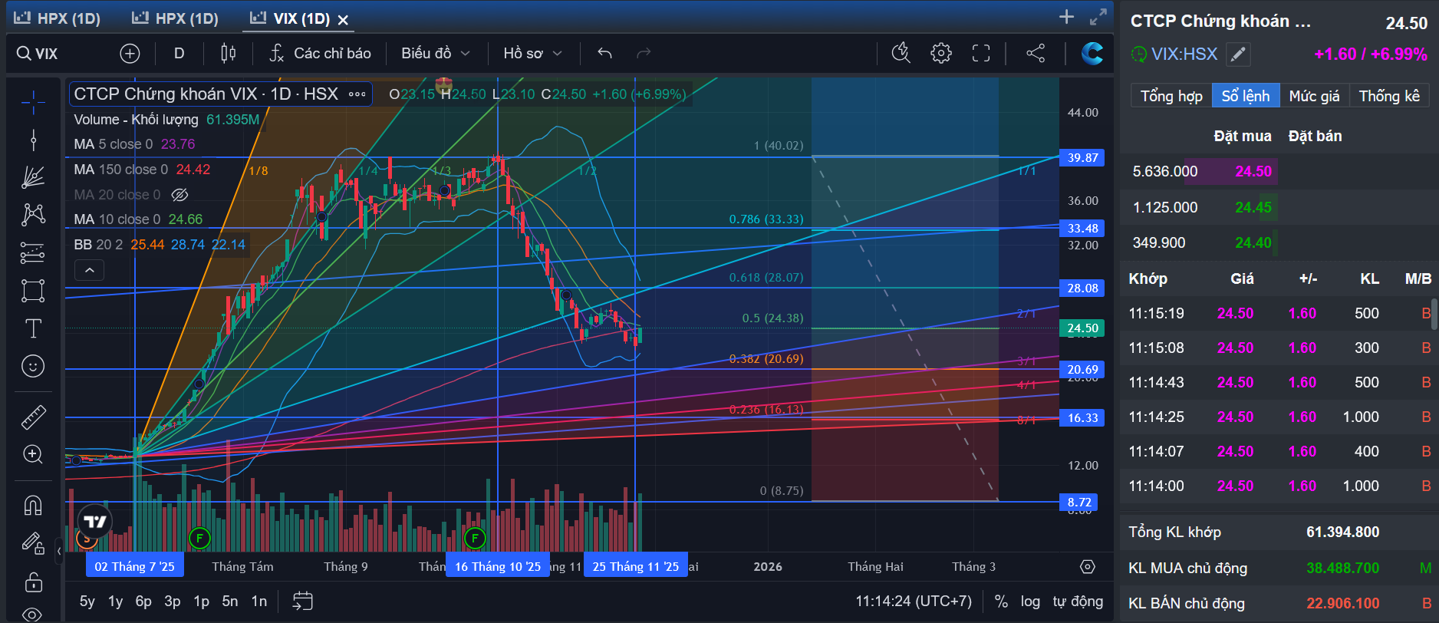Viewport: 1439px width, 623px height.
Task: Toggle tự động auto scale
Action: click(x=1078, y=602)
